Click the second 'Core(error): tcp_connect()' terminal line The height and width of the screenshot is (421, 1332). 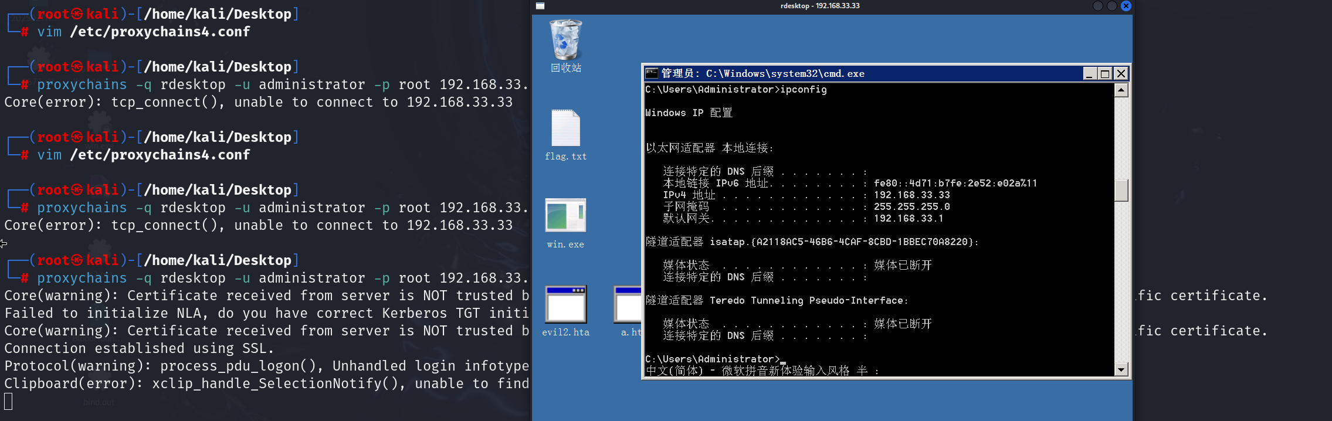tap(259, 225)
